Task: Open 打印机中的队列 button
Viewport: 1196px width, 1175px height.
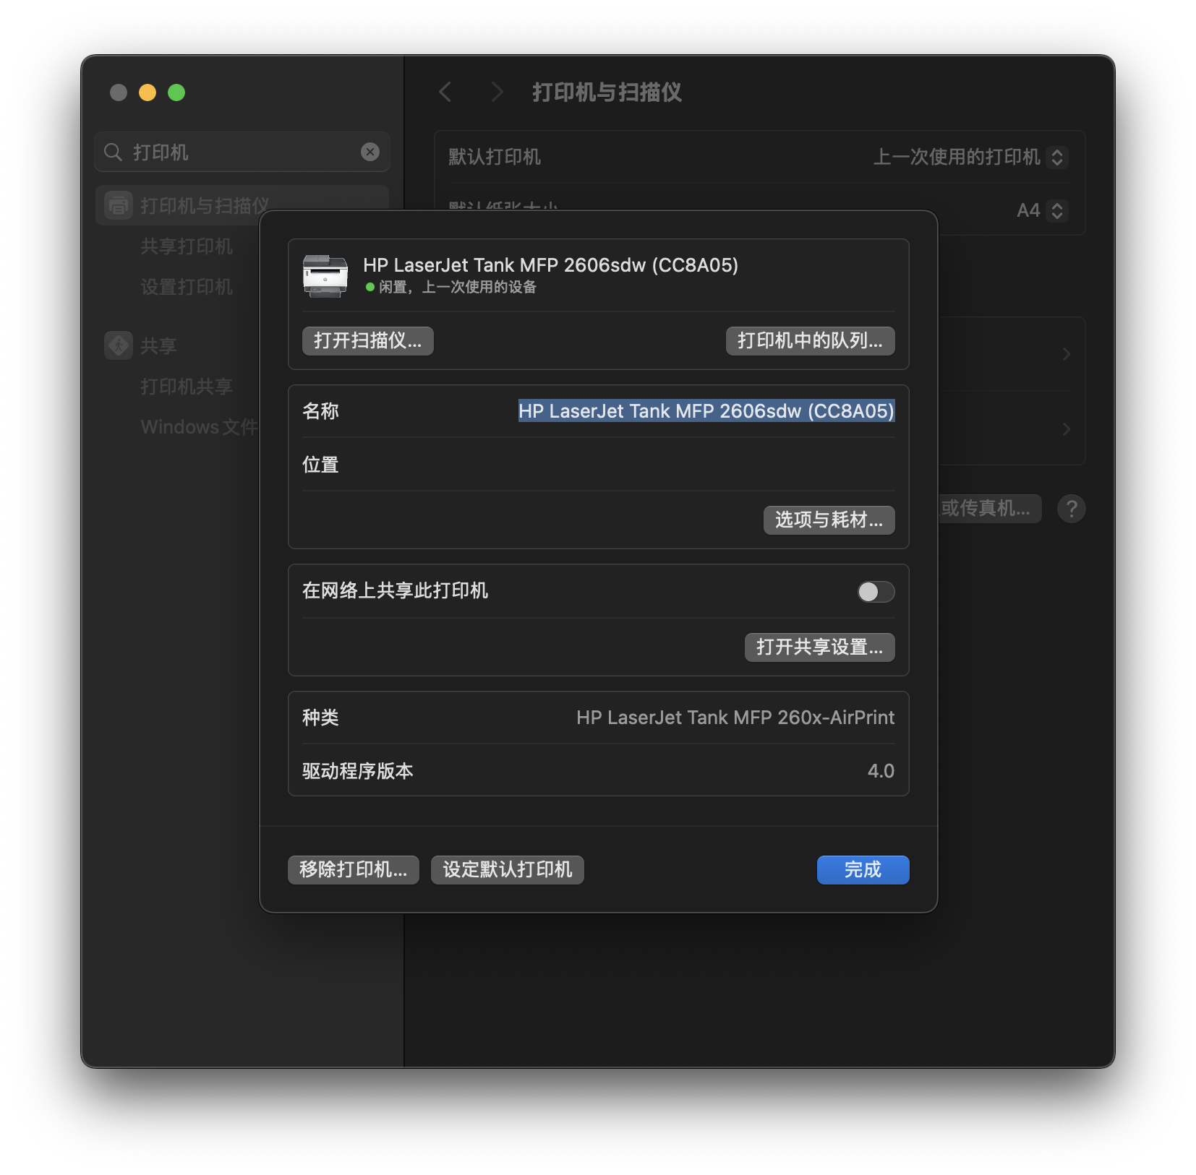Action: [810, 340]
